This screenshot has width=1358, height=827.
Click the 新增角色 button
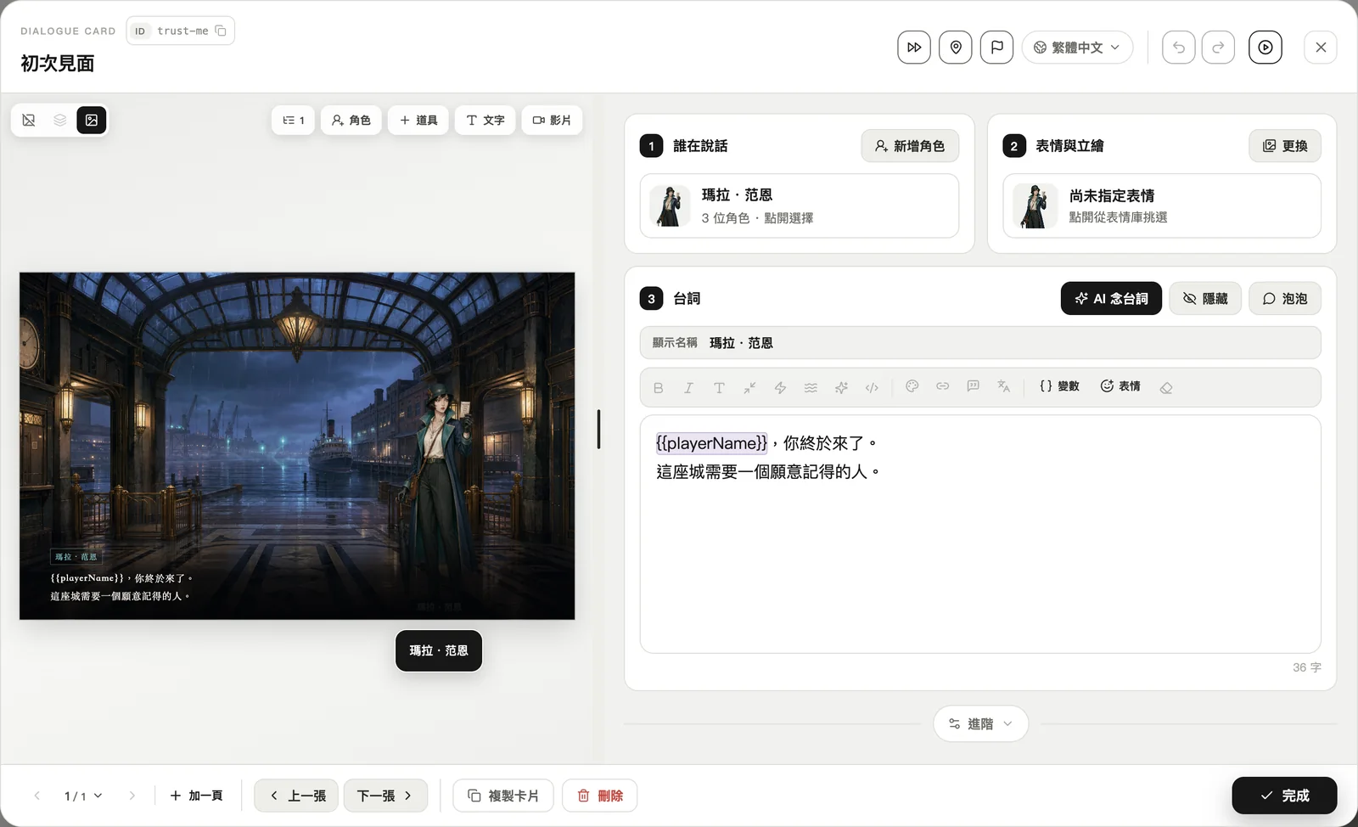click(910, 146)
